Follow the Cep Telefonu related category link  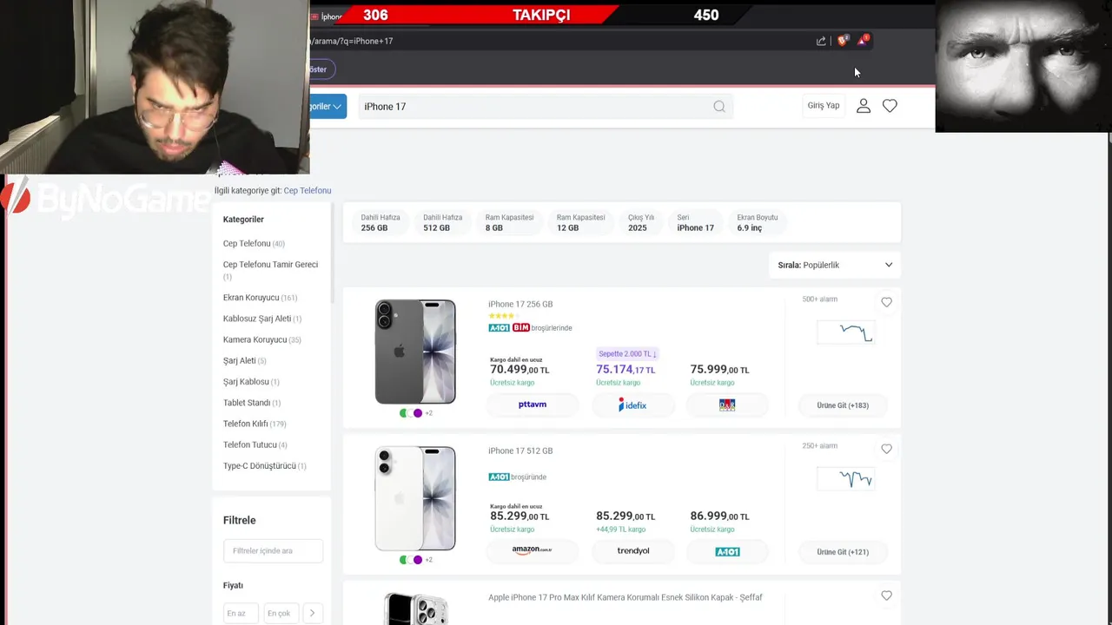[308, 191]
